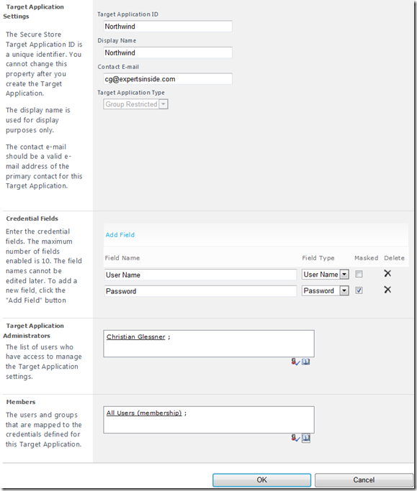Delete the User Name credential field
Image resolution: width=417 pixels, height=491 pixels.
pos(387,273)
